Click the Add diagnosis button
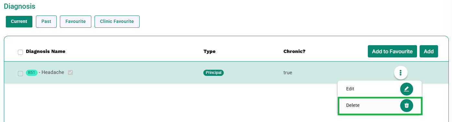The image size is (452, 122). point(429,51)
